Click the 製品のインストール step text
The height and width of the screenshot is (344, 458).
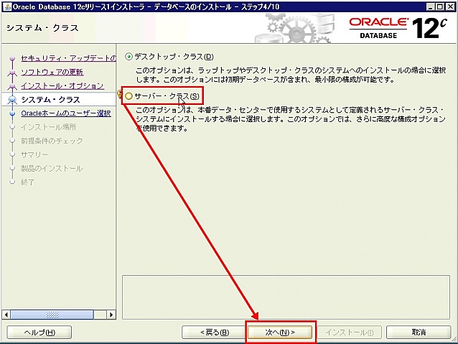52,168
